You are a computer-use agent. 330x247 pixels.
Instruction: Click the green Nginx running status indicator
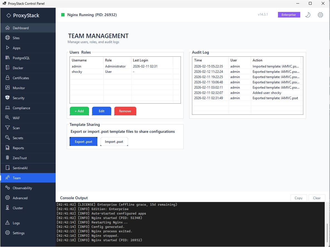[x=63, y=15]
